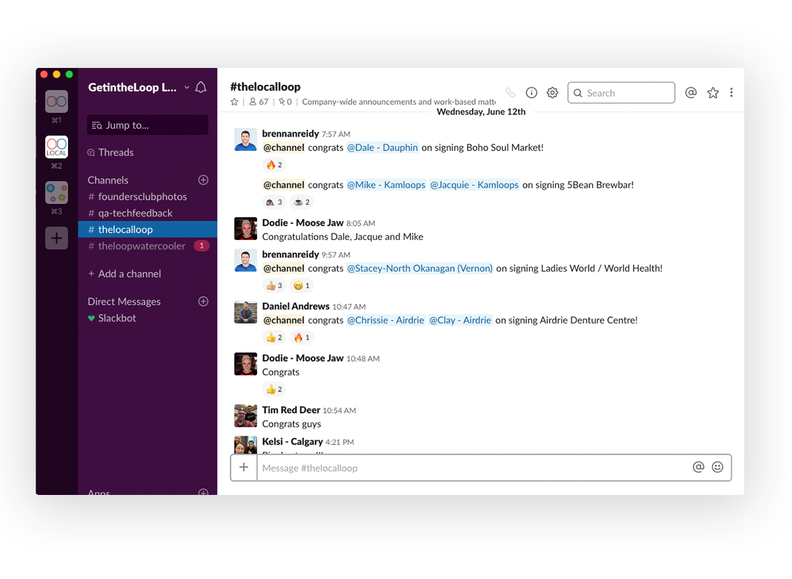Create channel via plus beside Channels
The height and width of the screenshot is (579, 792).
pos(203,180)
